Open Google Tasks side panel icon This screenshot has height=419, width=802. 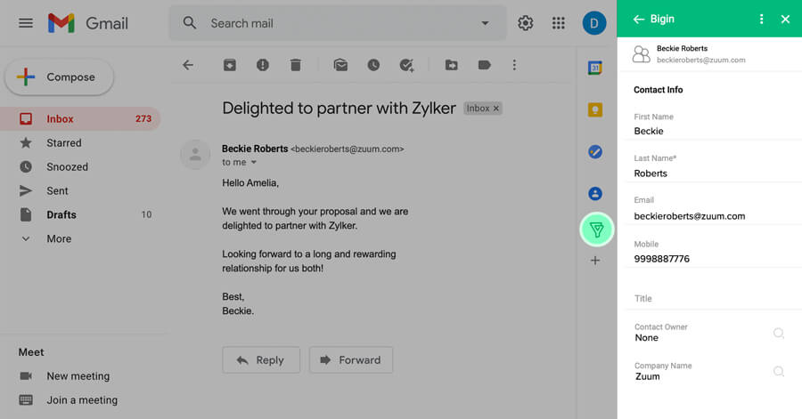click(x=595, y=152)
